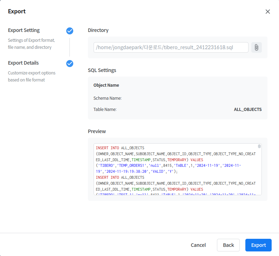
Task: Click the Schema Name label
Action: coord(107,98)
